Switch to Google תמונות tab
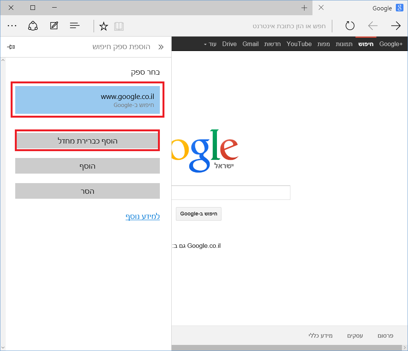 (x=344, y=44)
